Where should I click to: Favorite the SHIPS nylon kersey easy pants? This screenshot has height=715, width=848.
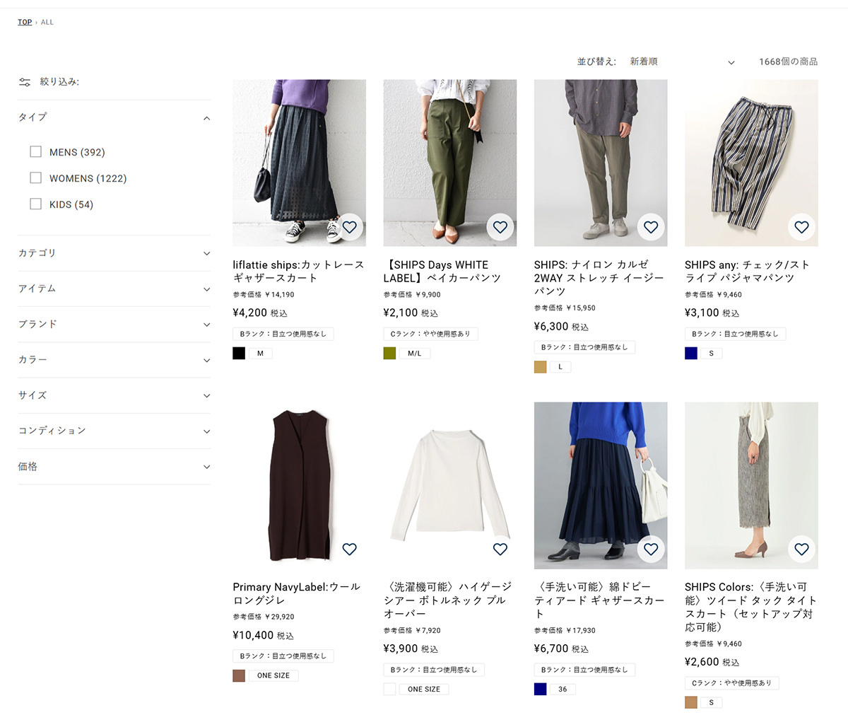pos(651,227)
